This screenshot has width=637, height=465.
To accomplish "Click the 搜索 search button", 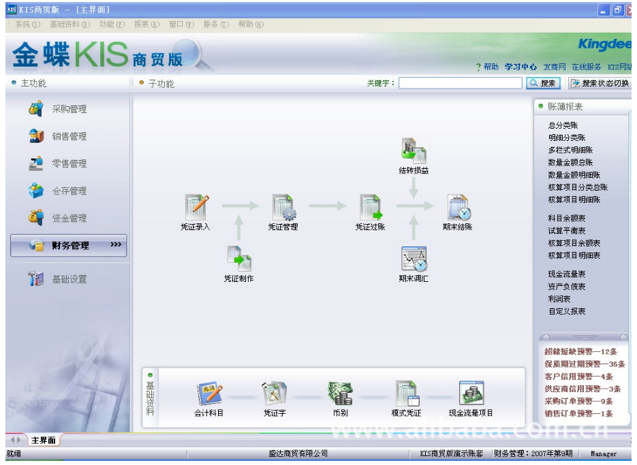I will (x=543, y=83).
